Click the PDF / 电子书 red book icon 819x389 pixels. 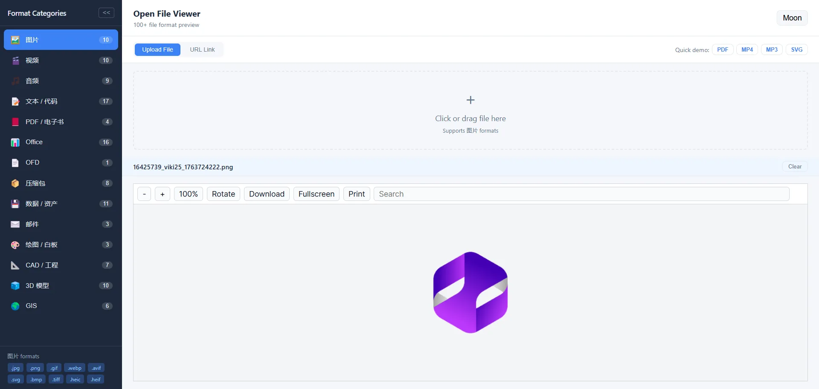coord(15,122)
